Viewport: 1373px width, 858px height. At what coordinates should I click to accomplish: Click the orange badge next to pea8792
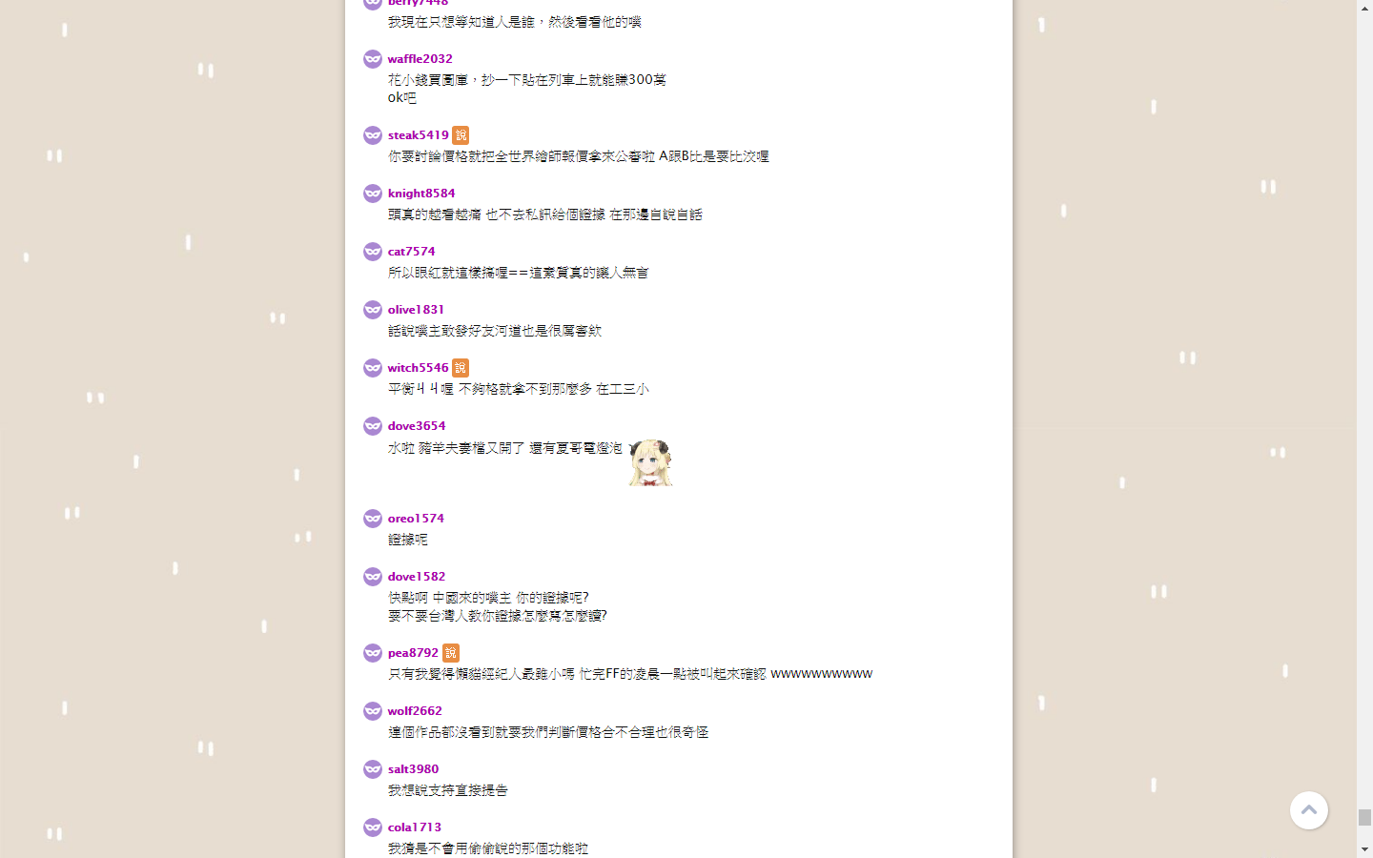click(x=451, y=653)
